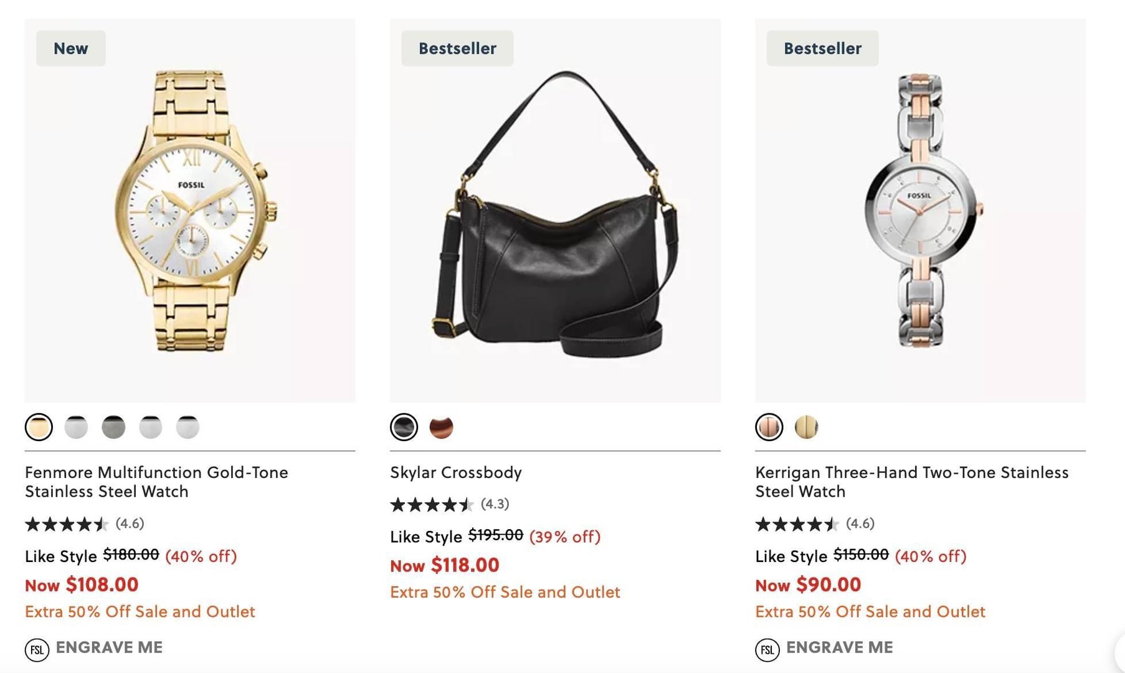Choose the second silver swatch under Fenmore watch
The image size is (1125, 673).
[x=76, y=427]
